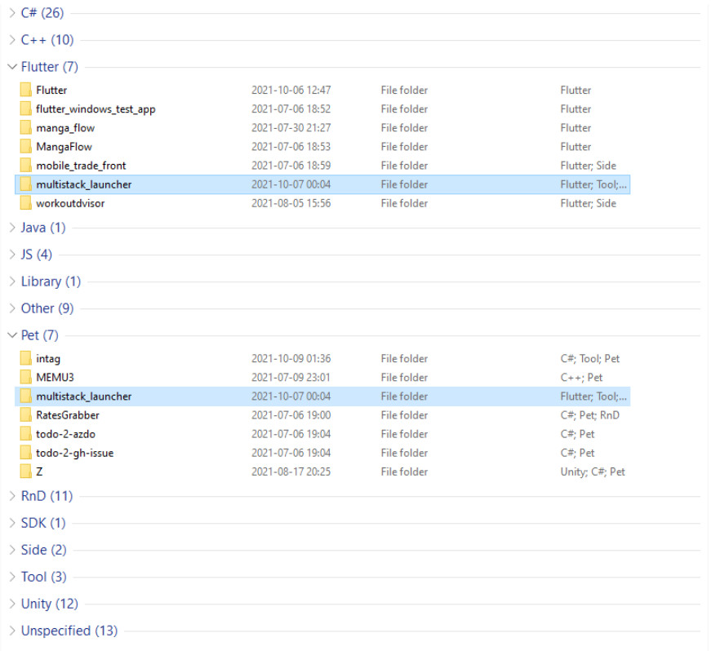
Task: Expand the Other (9) group chevron
Action: (12, 308)
